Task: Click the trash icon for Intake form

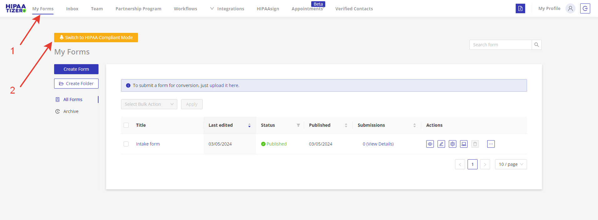Action: [475, 144]
